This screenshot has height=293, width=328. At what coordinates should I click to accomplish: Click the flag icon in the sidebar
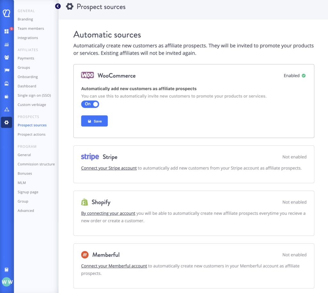pyautogui.click(x=7, y=70)
